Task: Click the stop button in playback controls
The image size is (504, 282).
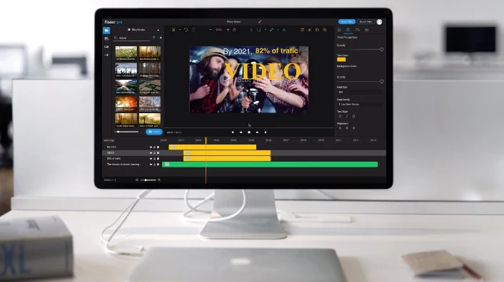Action: pyautogui.click(x=249, y=132)
